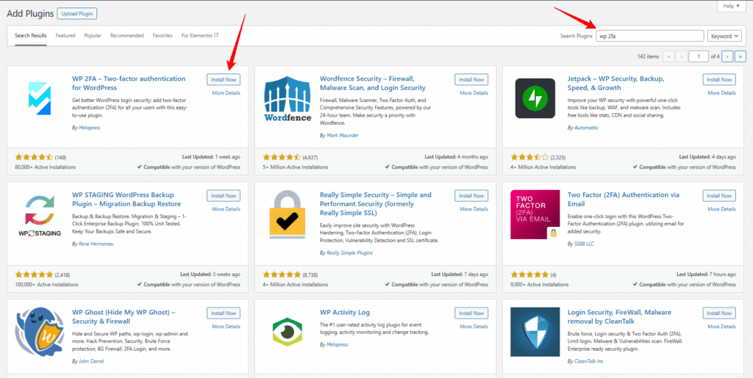Install CleanTalk Login Security plugin now
Screen dimensions: 753x378
point(719,313)
